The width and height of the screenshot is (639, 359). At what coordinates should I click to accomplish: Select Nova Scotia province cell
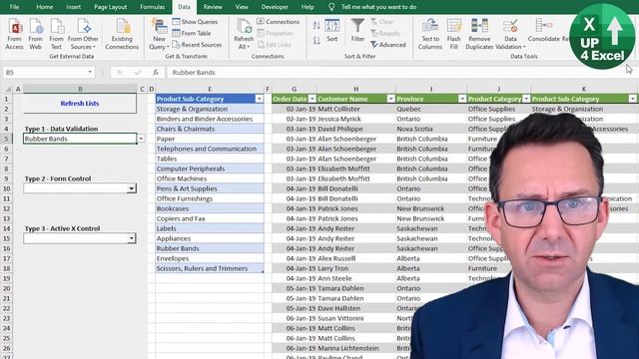pos(430,129)
